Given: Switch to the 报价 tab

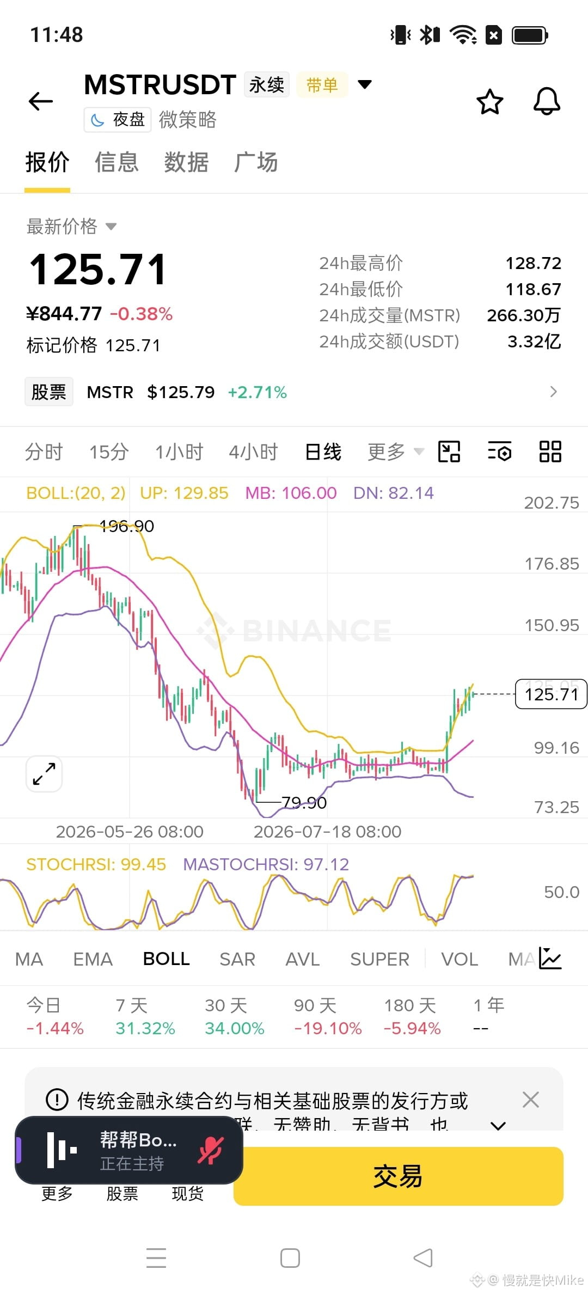Looking at the screenshot, I should (47, 162).
